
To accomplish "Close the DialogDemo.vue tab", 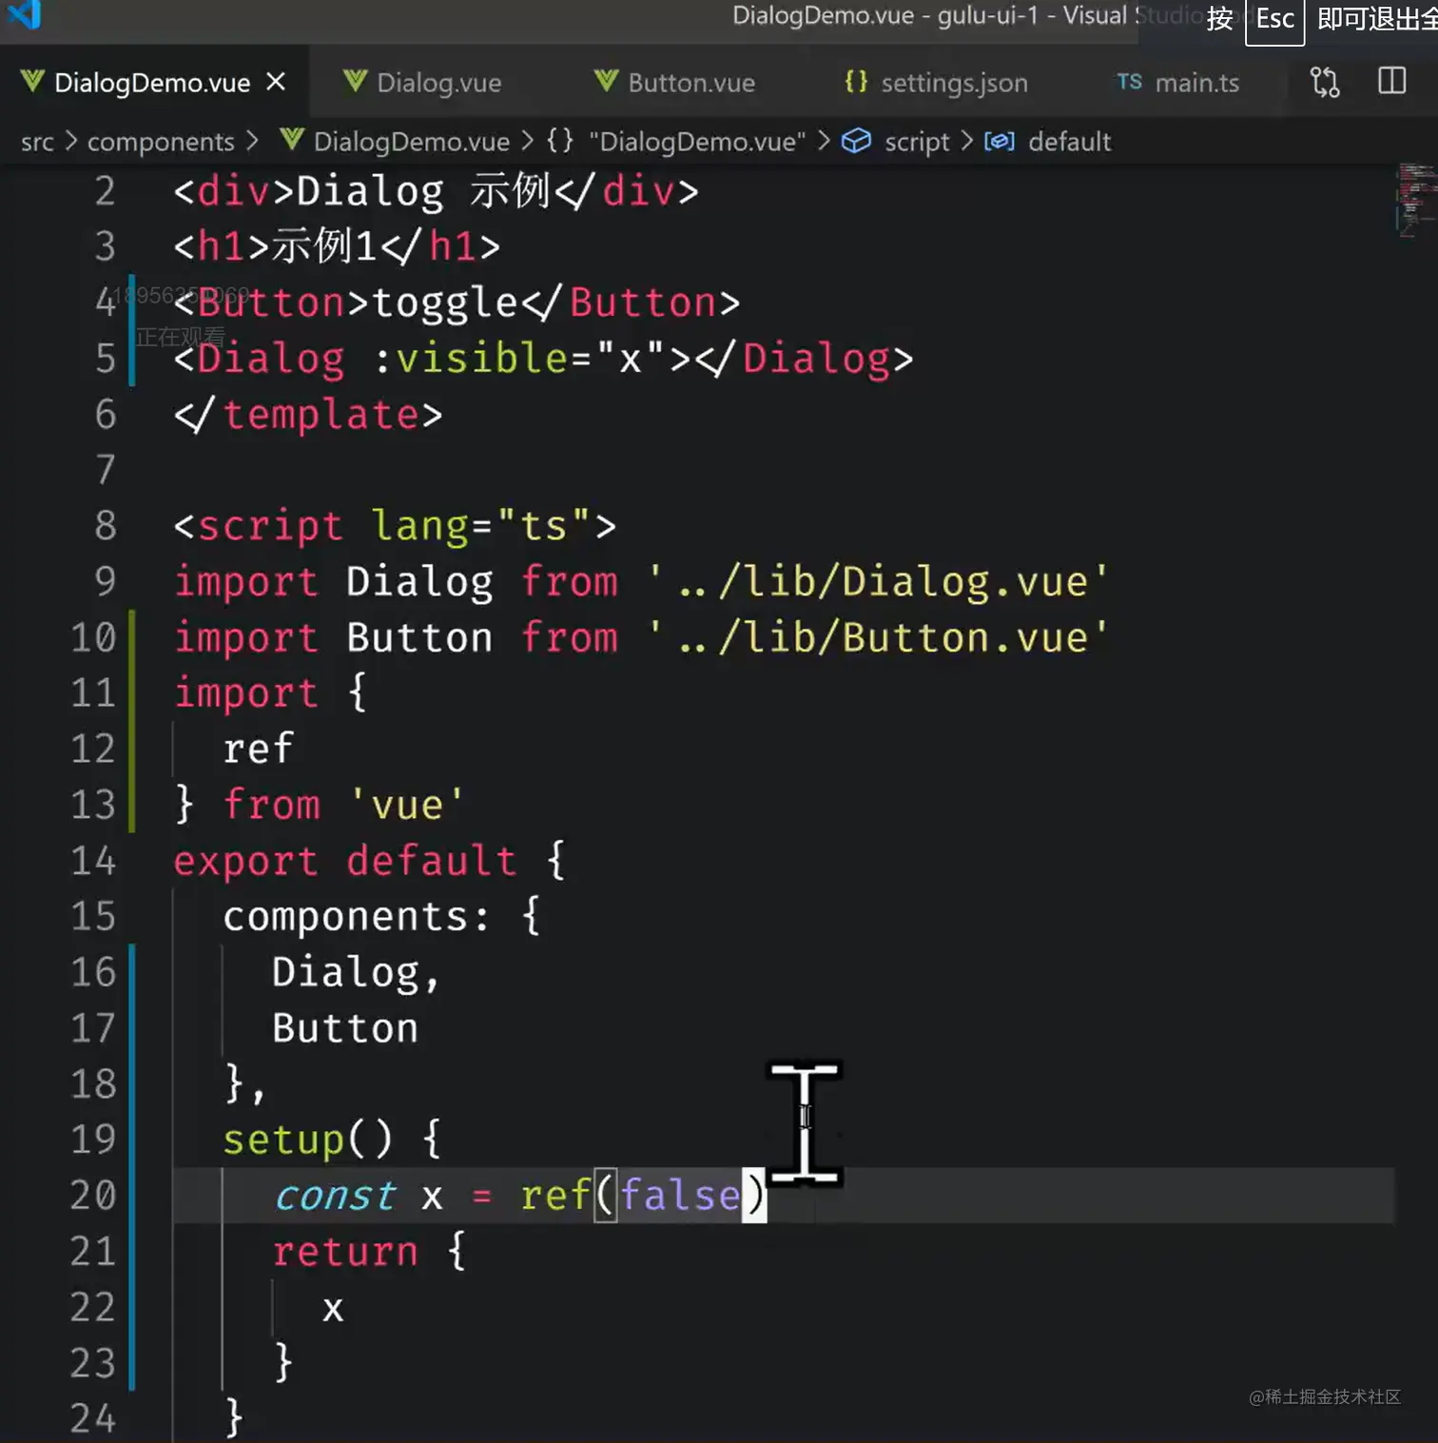I will point(276,83).
